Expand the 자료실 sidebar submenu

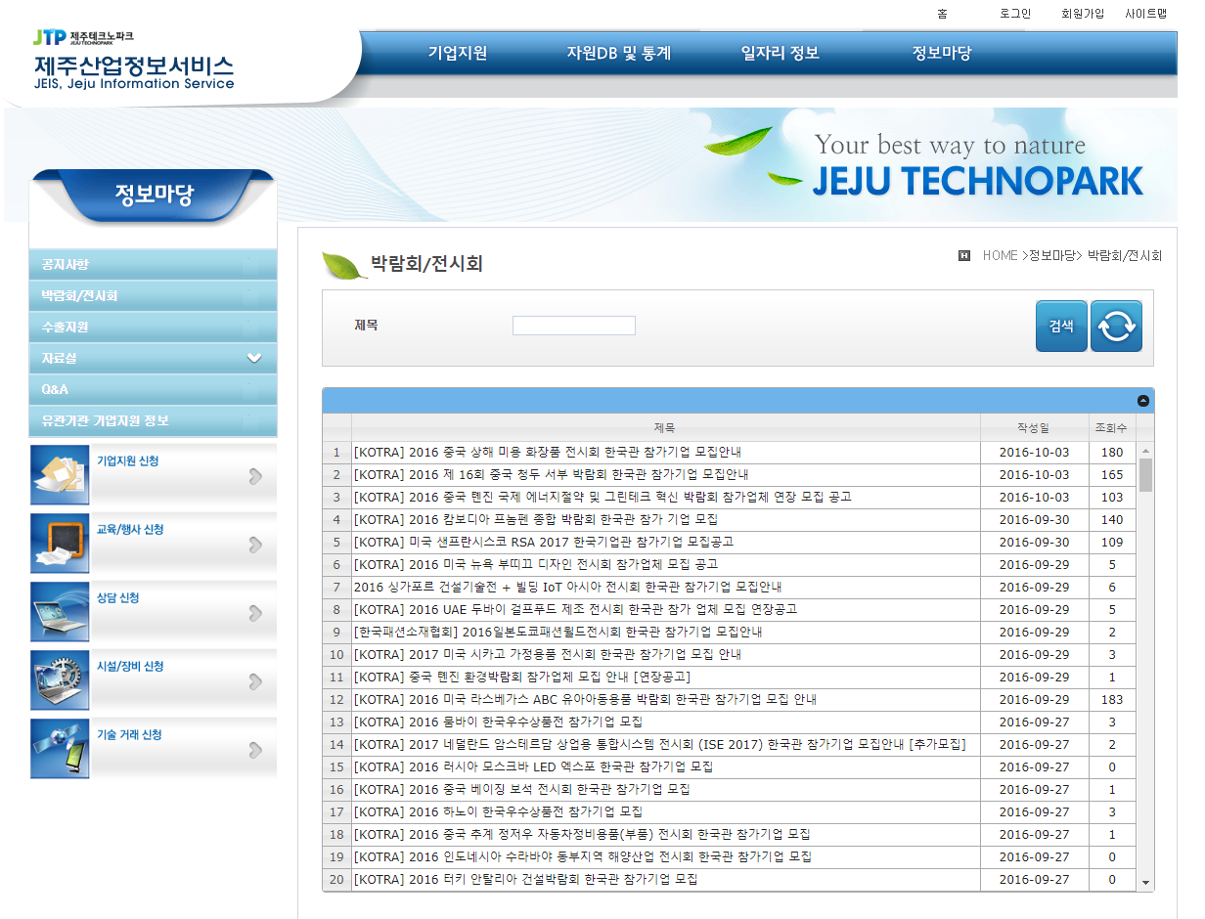click(x=254, y=359)
